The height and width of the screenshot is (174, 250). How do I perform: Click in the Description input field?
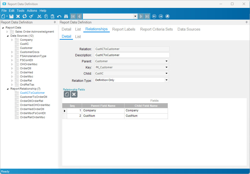pyautogui.click(x=132, y=55)
